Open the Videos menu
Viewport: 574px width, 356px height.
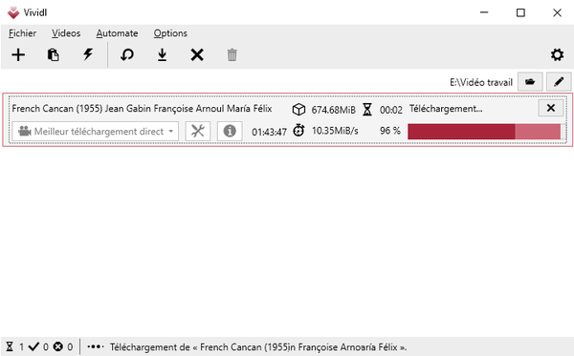click(x=66, y=33)
